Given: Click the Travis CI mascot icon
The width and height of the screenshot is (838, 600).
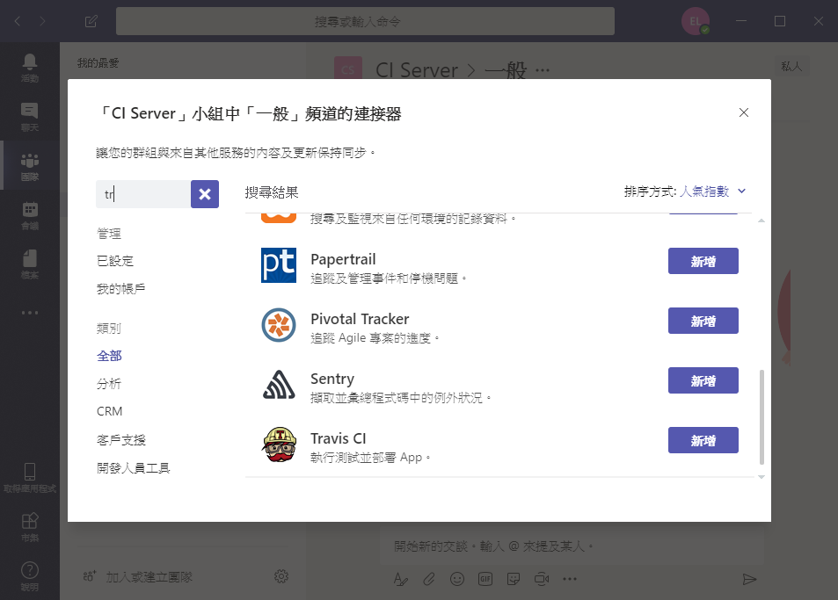Looking at the screenshot, I should [x=279, y=445].
